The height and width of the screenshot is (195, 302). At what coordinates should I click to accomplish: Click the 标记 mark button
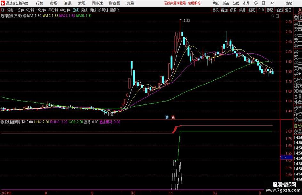[270, 10]
